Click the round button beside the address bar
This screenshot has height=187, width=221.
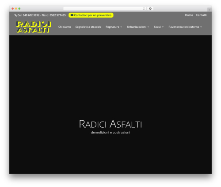pyautogui.click(x=150, y=8)
